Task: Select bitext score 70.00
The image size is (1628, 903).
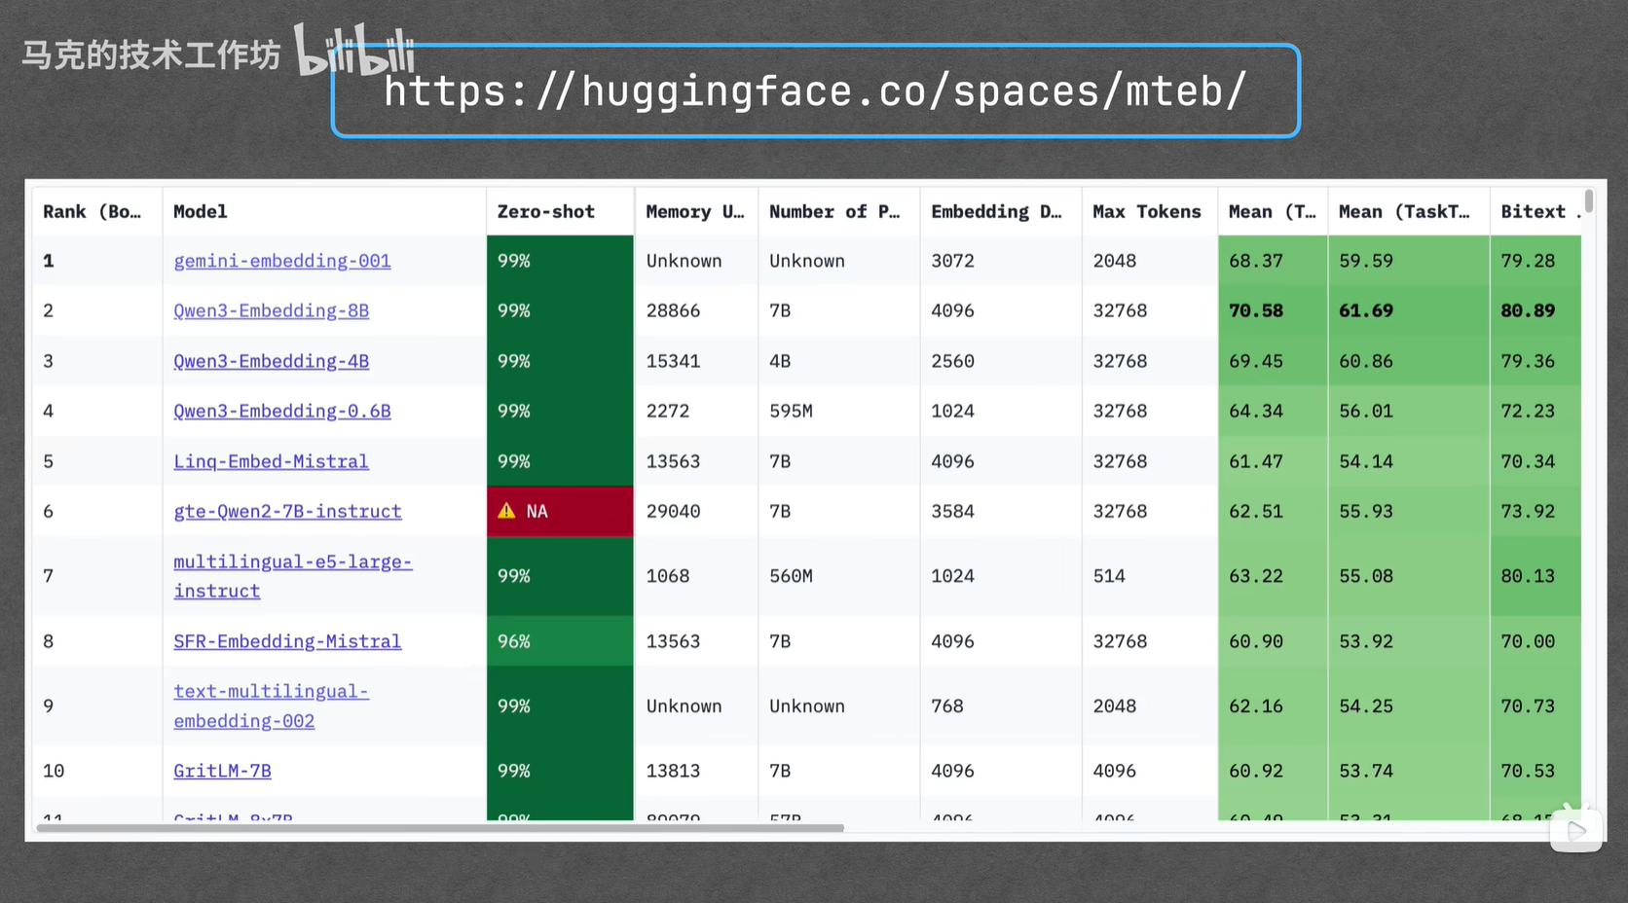Action: point(1528,641)
